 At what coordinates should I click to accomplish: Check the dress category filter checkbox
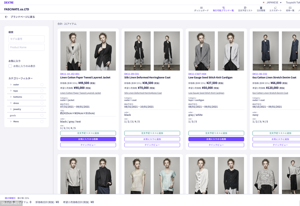pos(42,103)
